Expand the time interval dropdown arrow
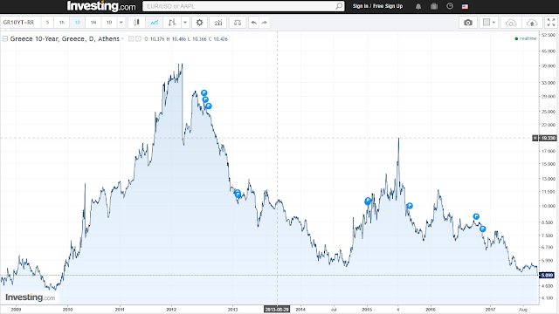This screenshot has height=314, width=559. tap(121, 23)
